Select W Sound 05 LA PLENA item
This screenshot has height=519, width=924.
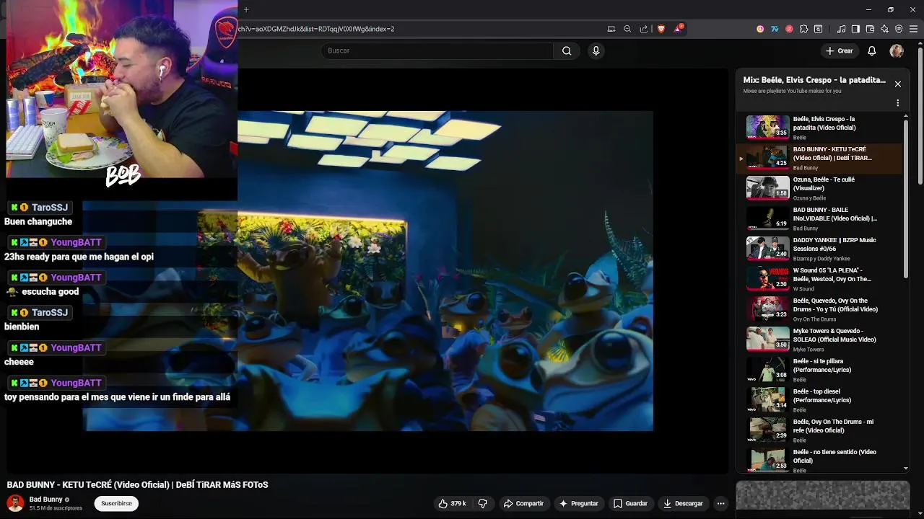[x=820, y=279]
